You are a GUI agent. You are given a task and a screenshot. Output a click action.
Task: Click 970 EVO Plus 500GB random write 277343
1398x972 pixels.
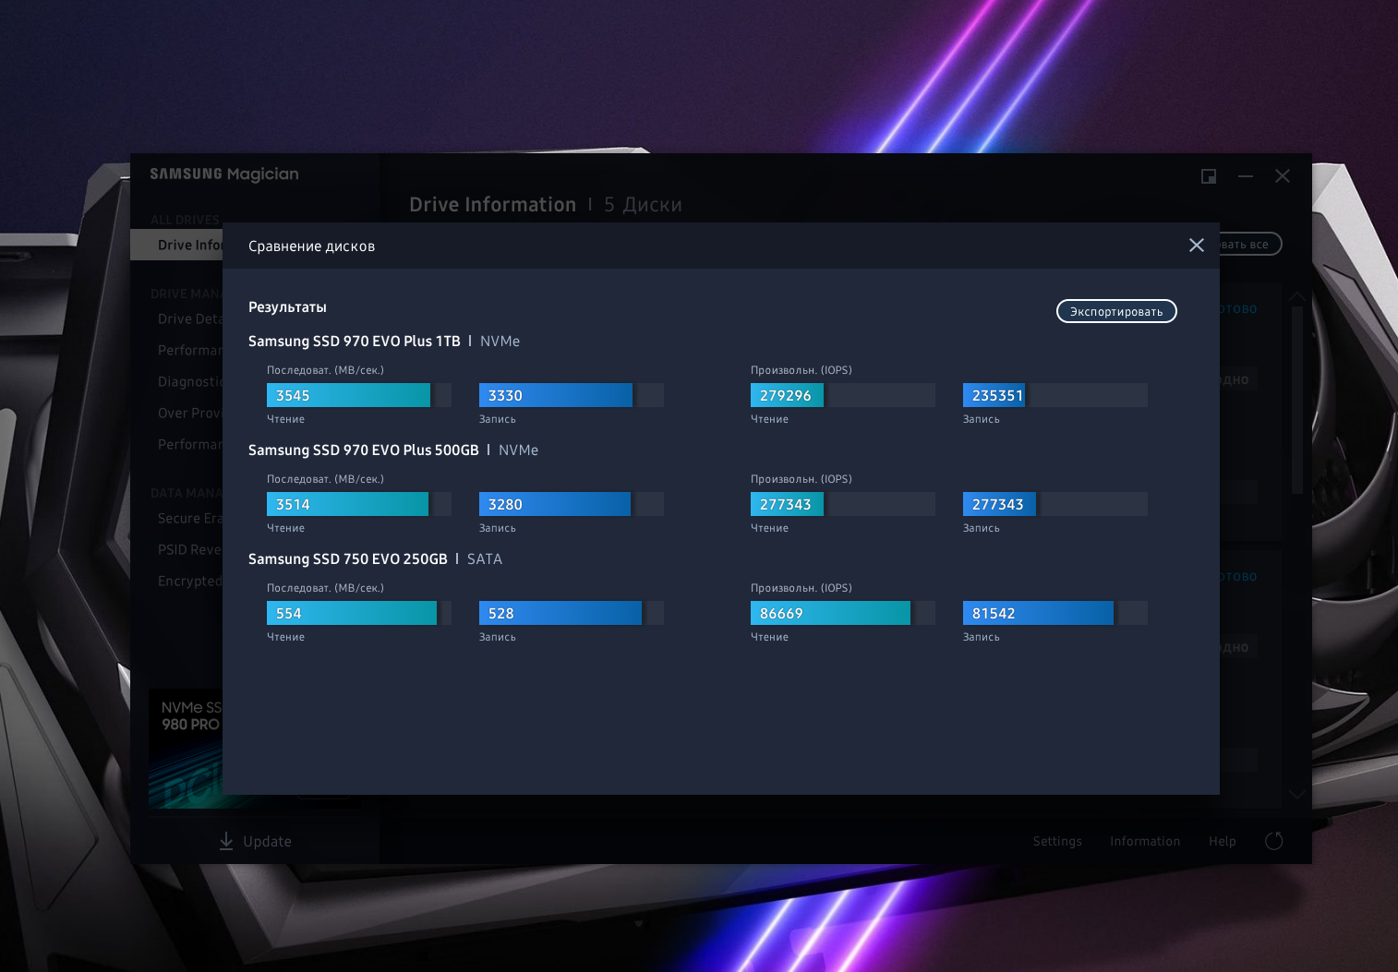click(998, 504)
